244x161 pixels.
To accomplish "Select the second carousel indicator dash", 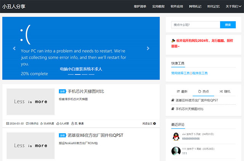I will [78, 75].
